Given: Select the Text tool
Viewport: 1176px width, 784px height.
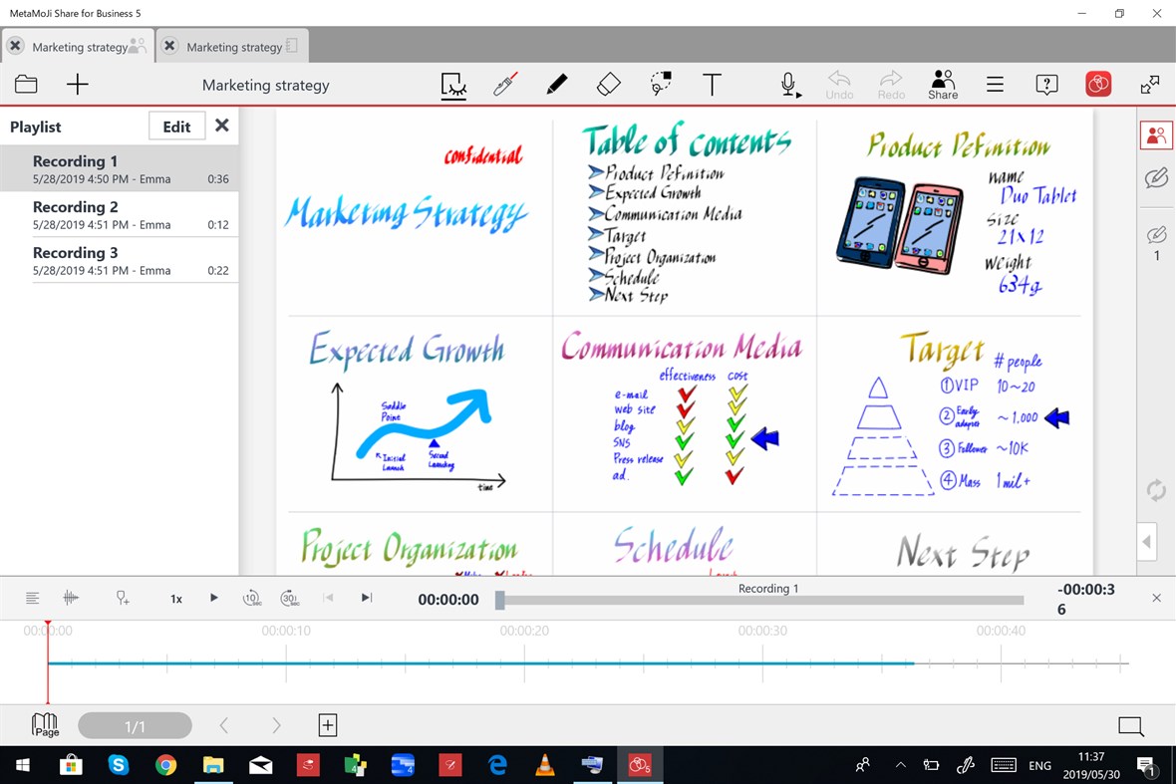Looking at the screenshot, I should point(712,84).
